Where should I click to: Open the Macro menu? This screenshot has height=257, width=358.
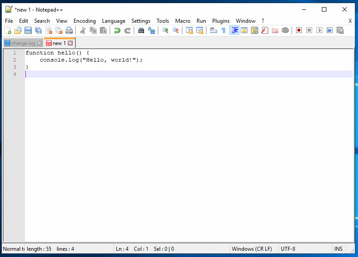pyautogui.click(x=183, y=21)
